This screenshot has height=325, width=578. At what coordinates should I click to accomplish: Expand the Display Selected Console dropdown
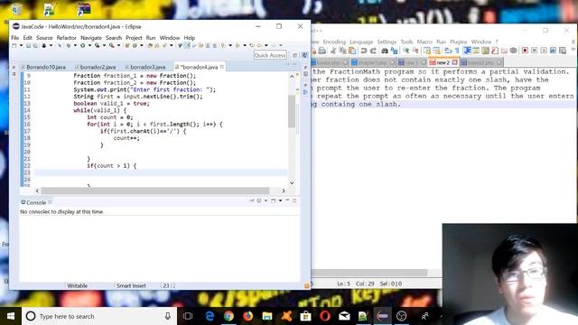point(266,200)
